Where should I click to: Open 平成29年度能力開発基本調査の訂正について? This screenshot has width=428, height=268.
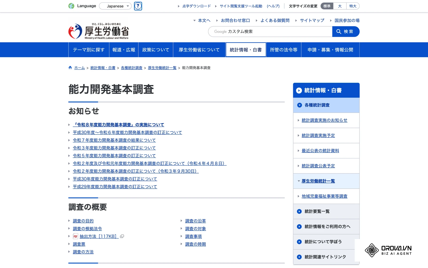pos(115,187)
